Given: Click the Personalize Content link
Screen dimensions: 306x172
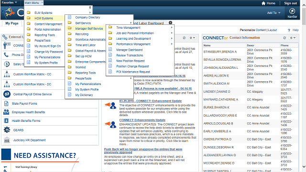Looking at the screenshot, I should click(253, 30).
